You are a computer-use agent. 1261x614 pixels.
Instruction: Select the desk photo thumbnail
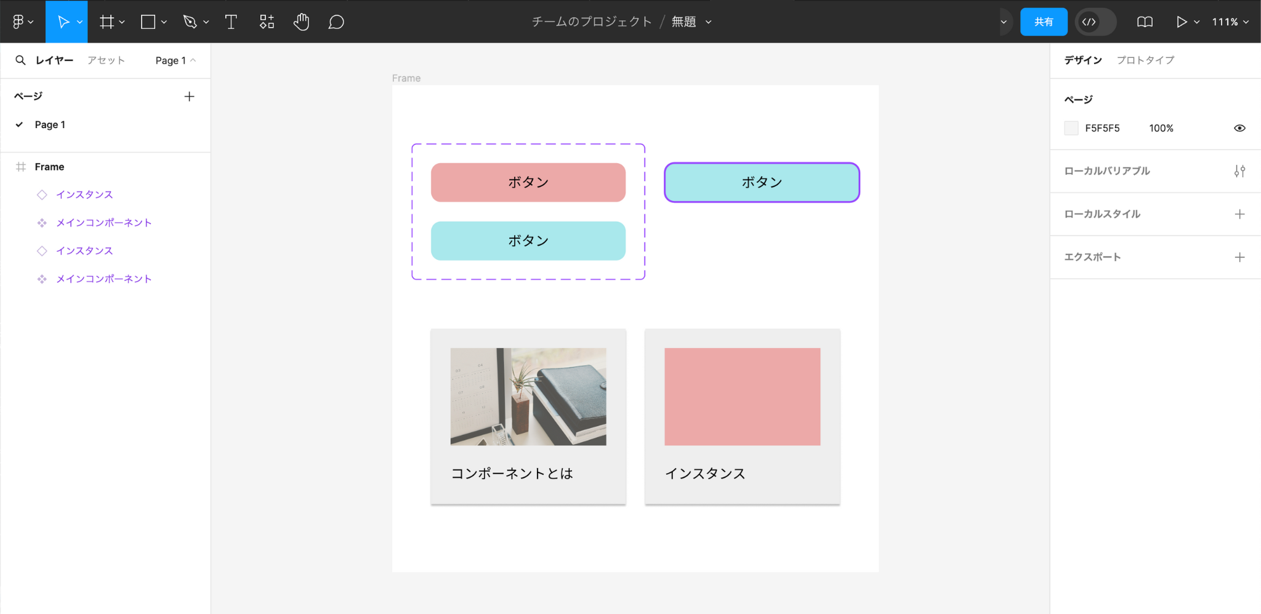528,397
